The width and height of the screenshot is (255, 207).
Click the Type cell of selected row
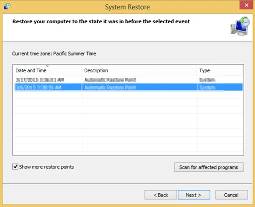(x=207, y=87)
